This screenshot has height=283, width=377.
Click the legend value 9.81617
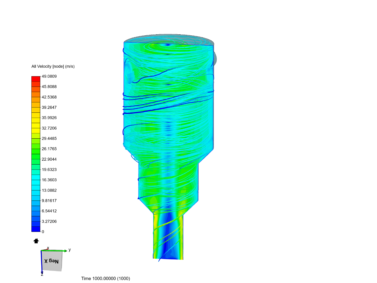[x=49, y=201]
